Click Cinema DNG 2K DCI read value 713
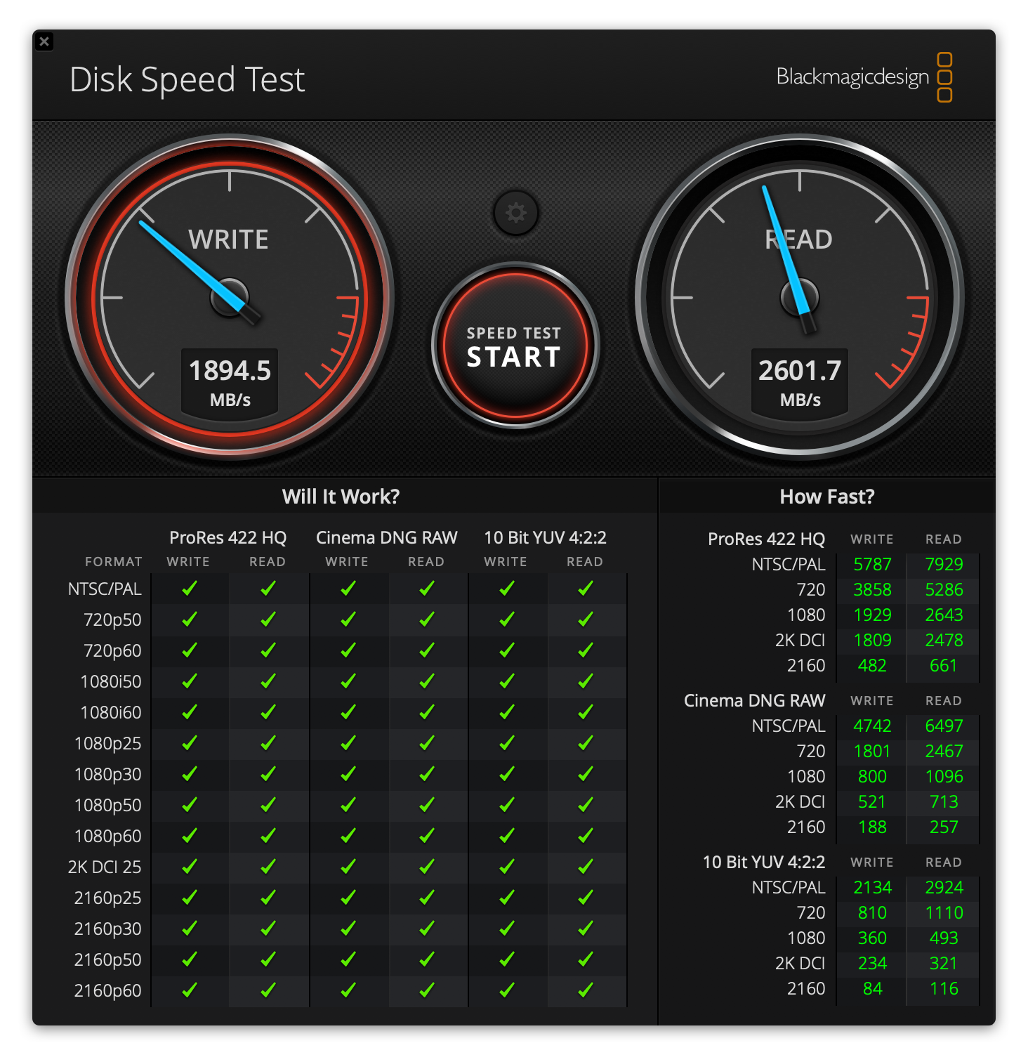 pos(944,801)
